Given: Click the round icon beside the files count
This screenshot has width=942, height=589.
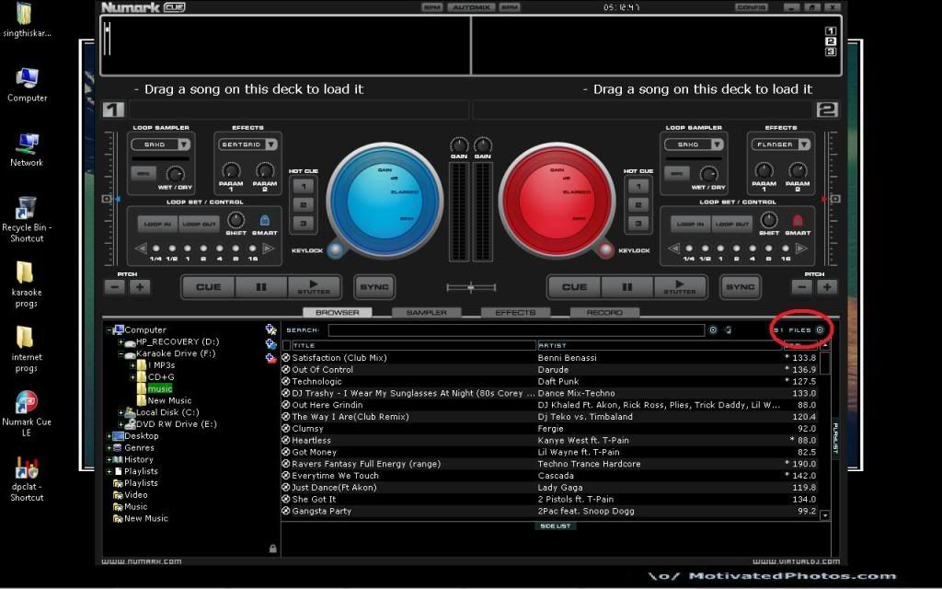Looking at the screenshot, I should (x=820, y=330).
